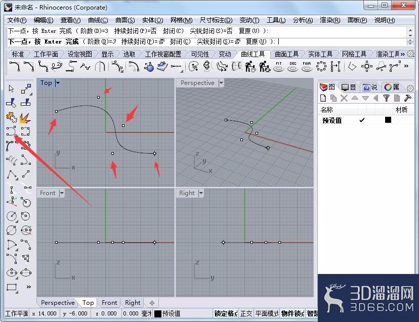The image size is (419, 322).
Task: Click the move layer down triangle icon
Action: point(365,98)
